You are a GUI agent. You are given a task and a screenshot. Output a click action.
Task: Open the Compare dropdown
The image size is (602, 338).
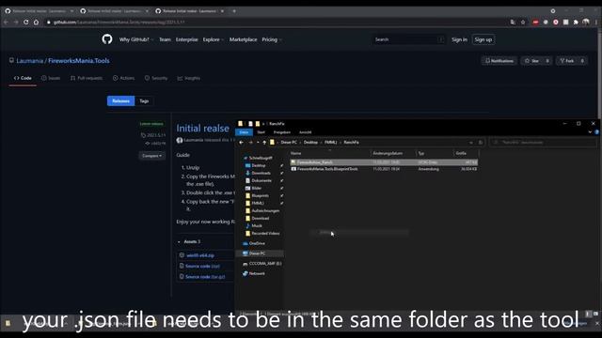152,156
